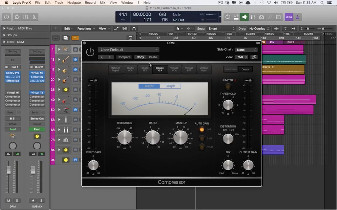Toggle the orange Hide tracks H button

(75, 38)
